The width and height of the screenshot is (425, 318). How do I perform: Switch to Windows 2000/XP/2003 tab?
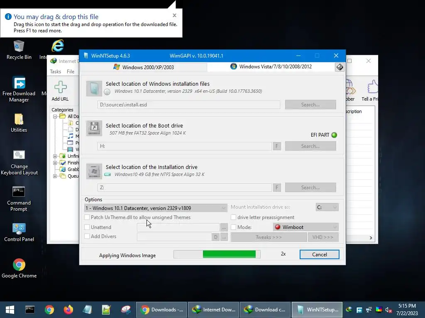tap(144, 67)
